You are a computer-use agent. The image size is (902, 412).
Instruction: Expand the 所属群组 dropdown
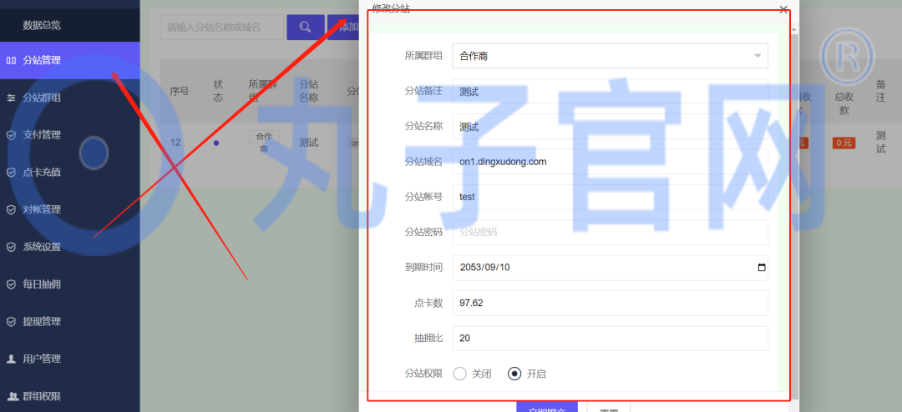coord(610,57)
